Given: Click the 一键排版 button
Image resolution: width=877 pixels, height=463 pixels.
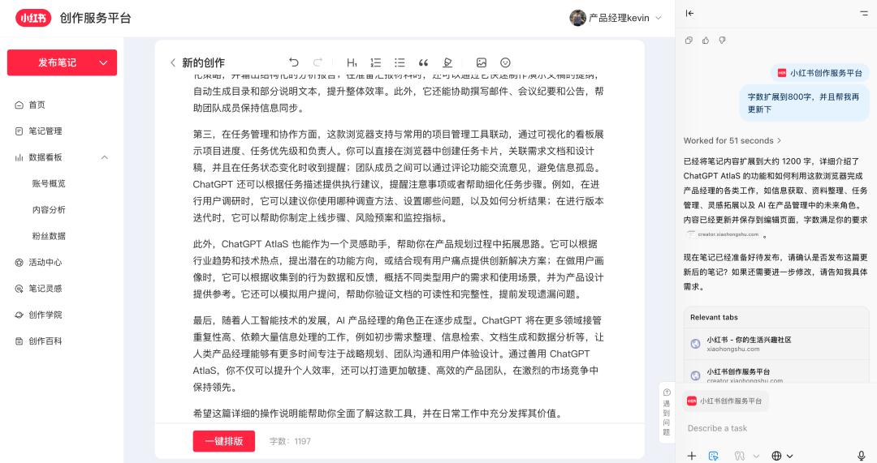Looking at the screenshot, I should click(x=223, y=441).
